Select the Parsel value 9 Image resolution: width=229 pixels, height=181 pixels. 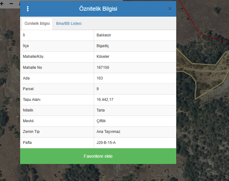pyautogui.click(x=98, y=89)
